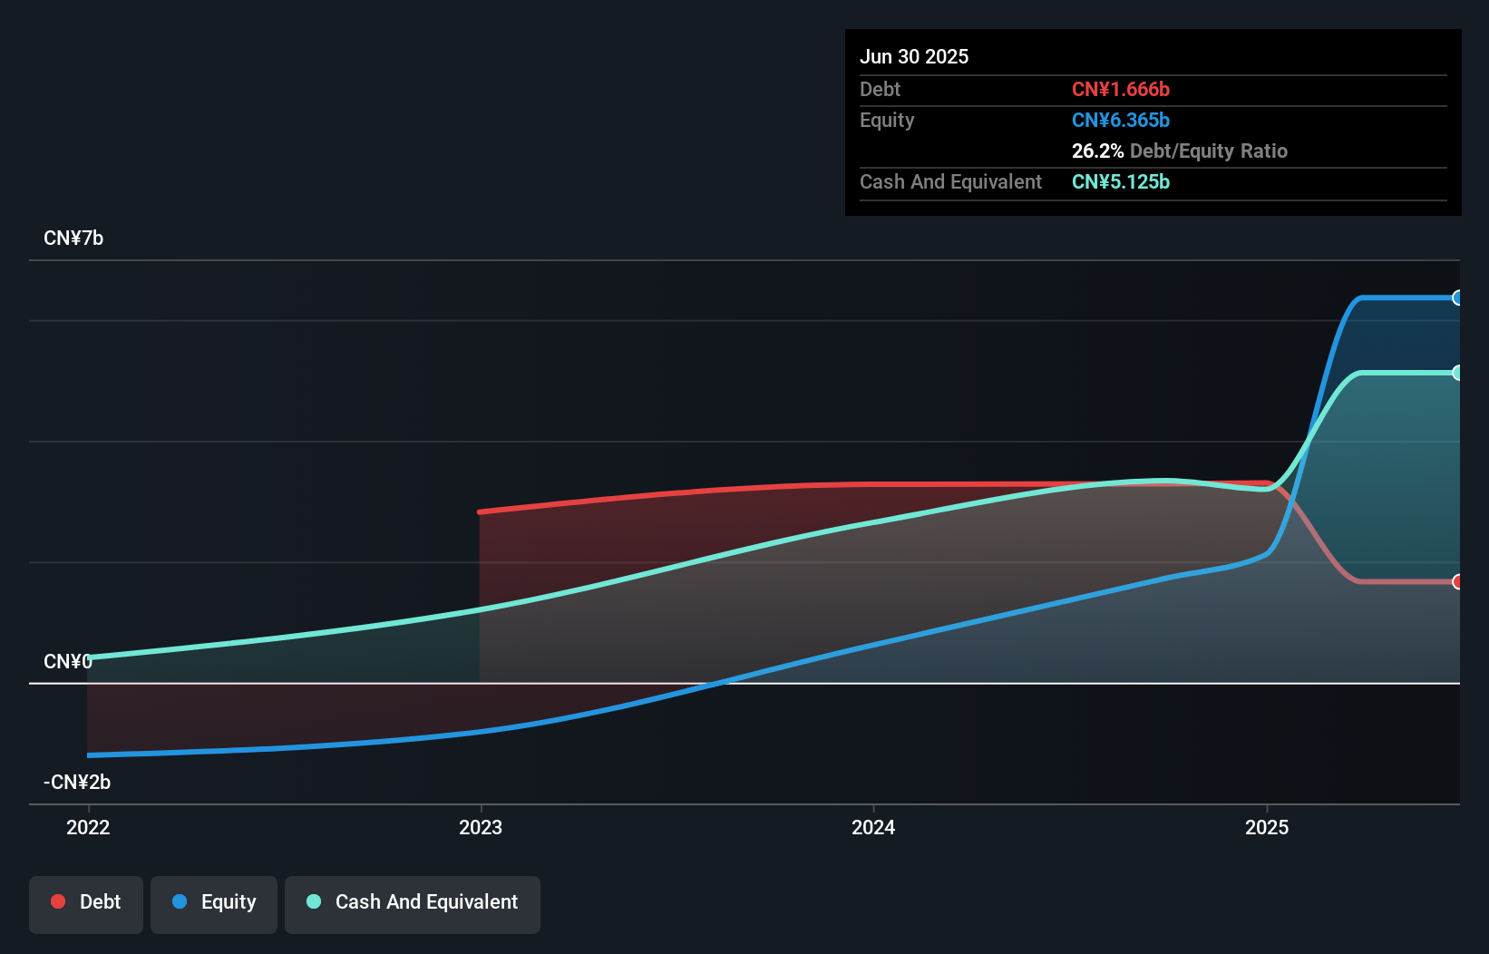This screenshot has height=954, width=1489.
Task: Toggle Cash And Equivalent series visibility
Action: pyautogui.click(x=413, y=904)
